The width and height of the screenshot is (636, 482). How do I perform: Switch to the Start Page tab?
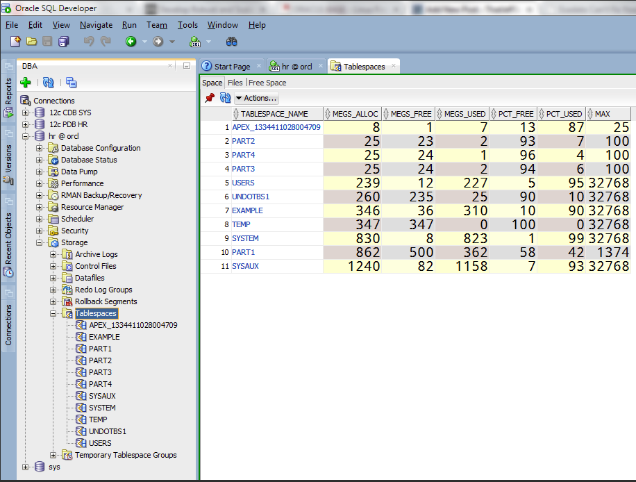pos(231,67)
